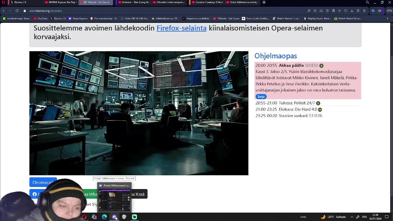Switch to the Cocaine Cowboys 2 tab
The width and height of the screenshot is (393, 221).
[207, 2]
